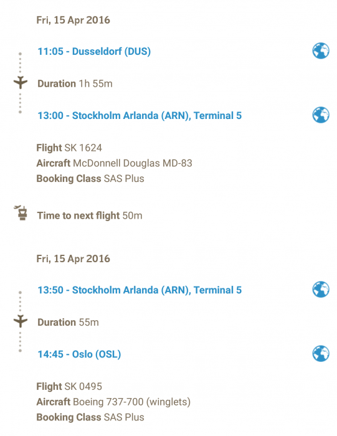Click the control tower layover icon
The width and height of the screenshot is (337, 436).
[21, 213]
